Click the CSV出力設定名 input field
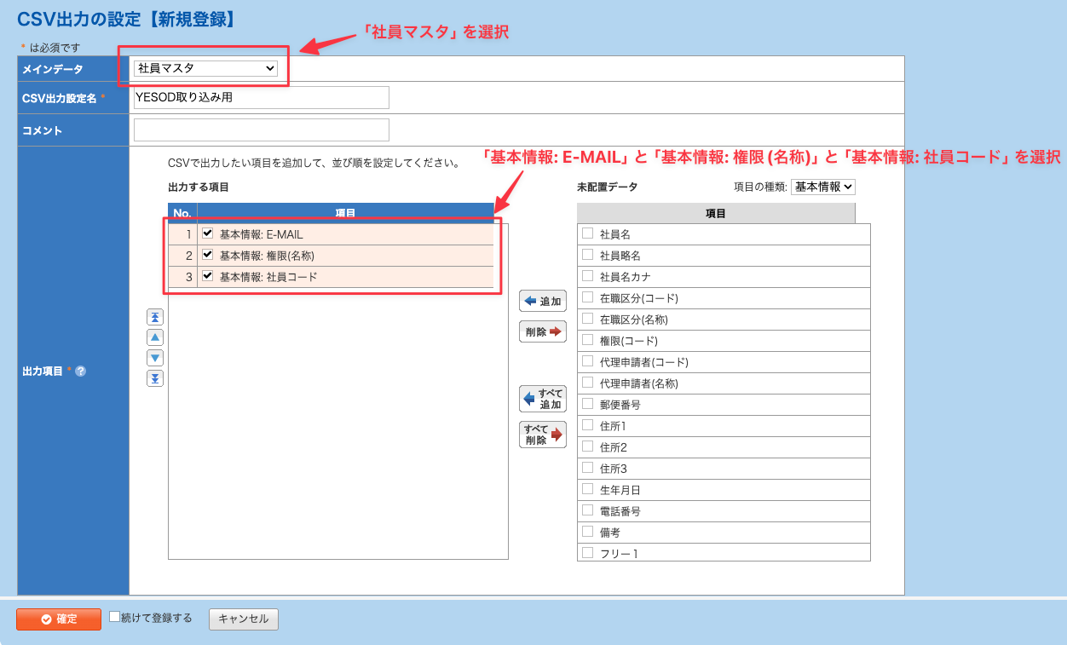 tap(262, 97)
